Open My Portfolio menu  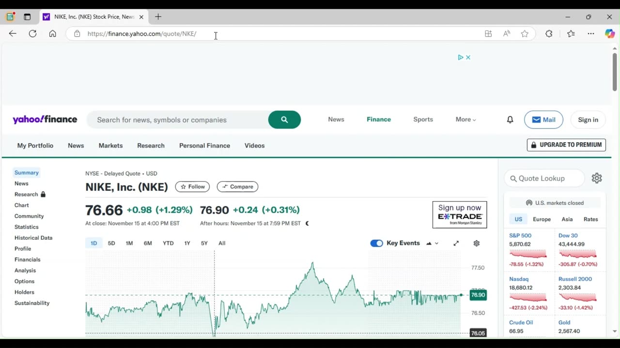[35, 145]
